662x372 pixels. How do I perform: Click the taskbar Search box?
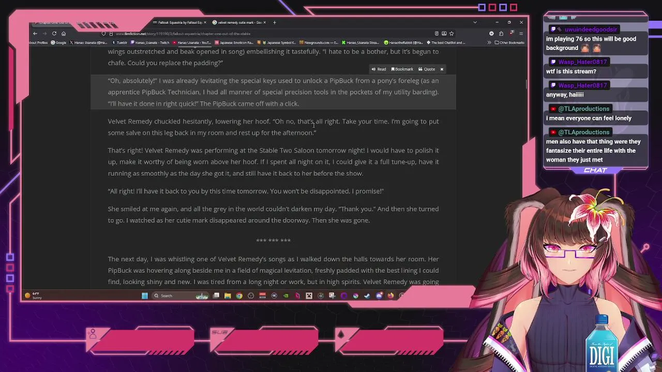coord(180,296)
